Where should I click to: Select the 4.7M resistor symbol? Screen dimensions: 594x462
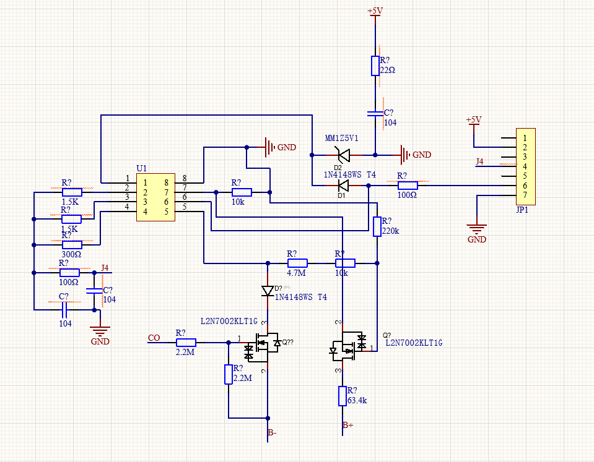(297, 263)
